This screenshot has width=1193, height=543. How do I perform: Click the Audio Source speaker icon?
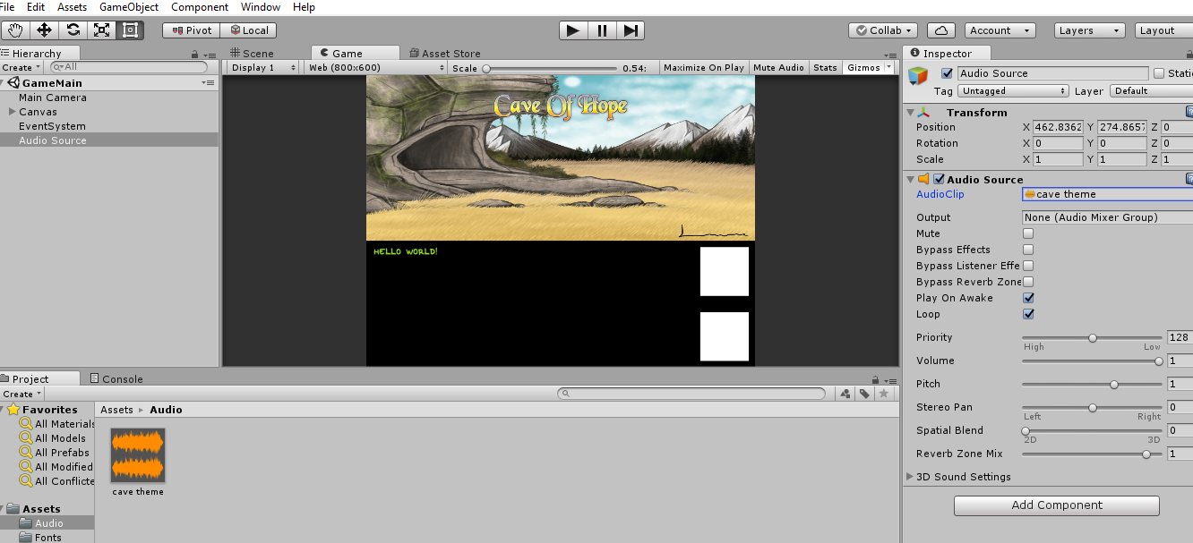click(923, 179)
